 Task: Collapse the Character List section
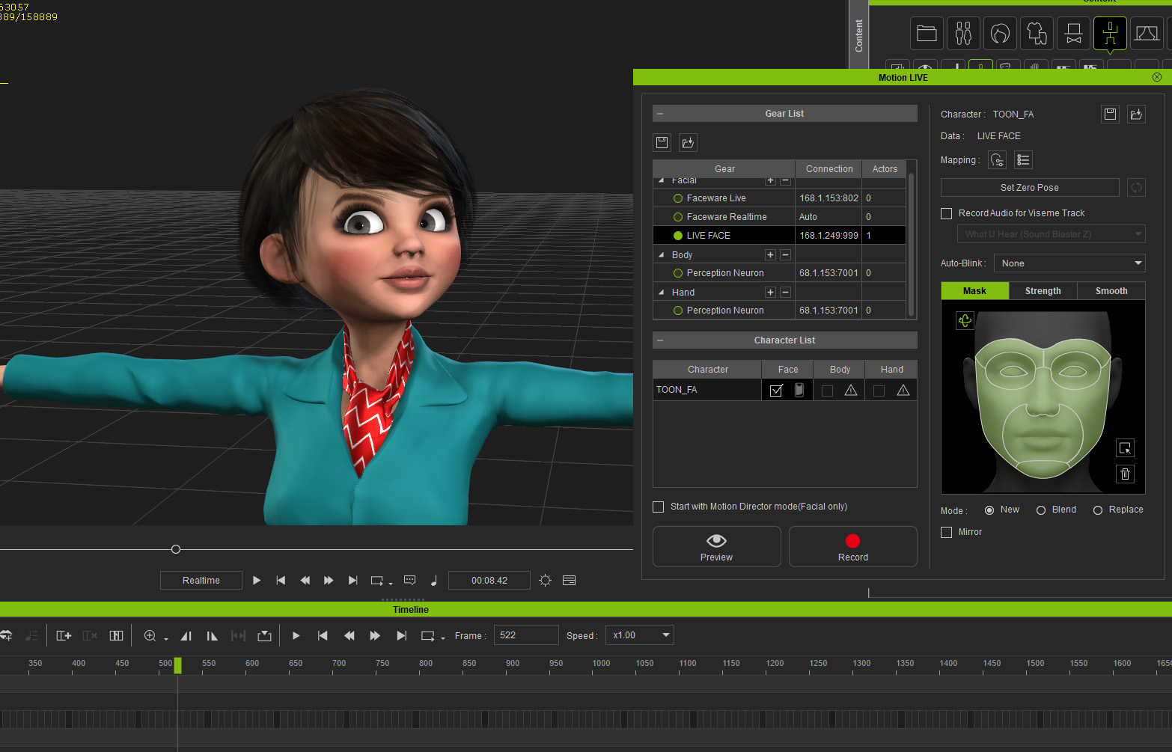click(x=660, y=340)
